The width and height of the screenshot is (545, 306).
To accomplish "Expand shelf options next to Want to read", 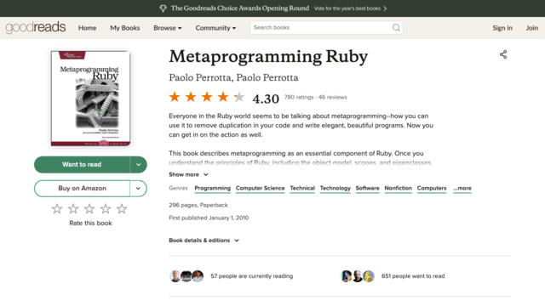I will tap(138, 164).
